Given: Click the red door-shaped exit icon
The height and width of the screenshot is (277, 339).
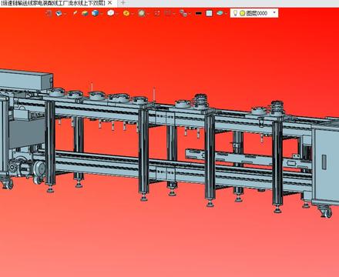Looking at the screenshot, I should click(x=49, y=13).
